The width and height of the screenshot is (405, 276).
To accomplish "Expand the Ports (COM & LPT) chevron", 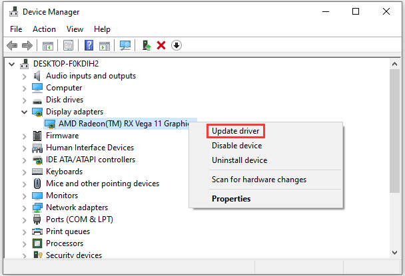I will 24,219.
